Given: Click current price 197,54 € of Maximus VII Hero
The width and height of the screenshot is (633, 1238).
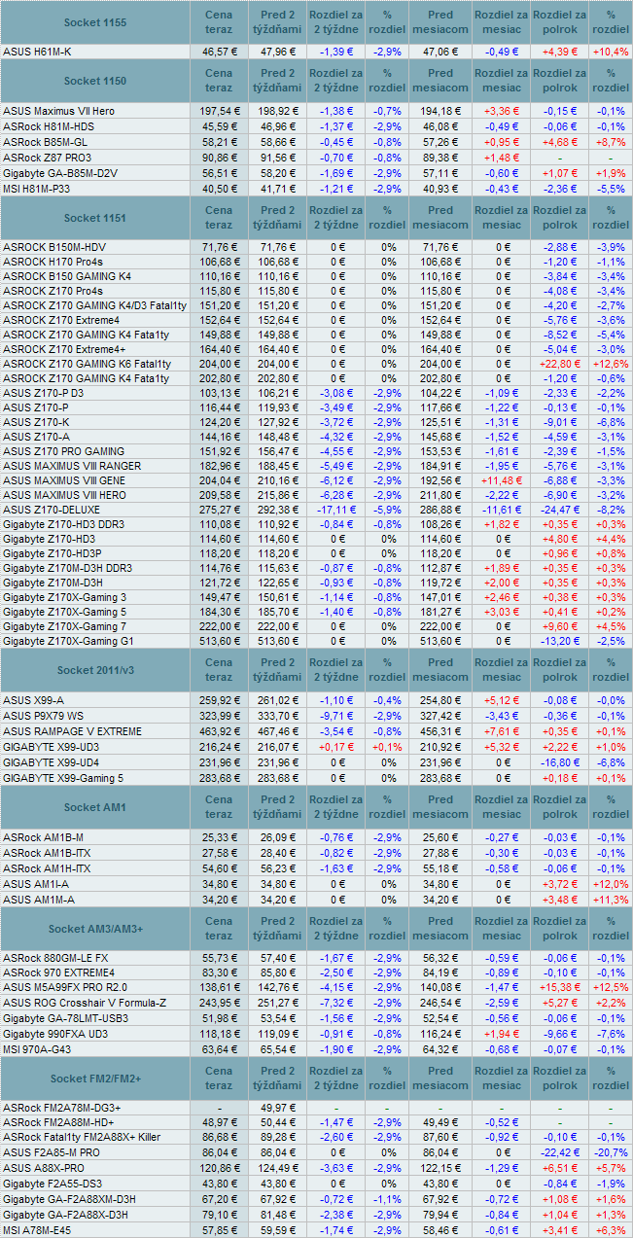Looking at the screenshot, I should coord(219,112).
